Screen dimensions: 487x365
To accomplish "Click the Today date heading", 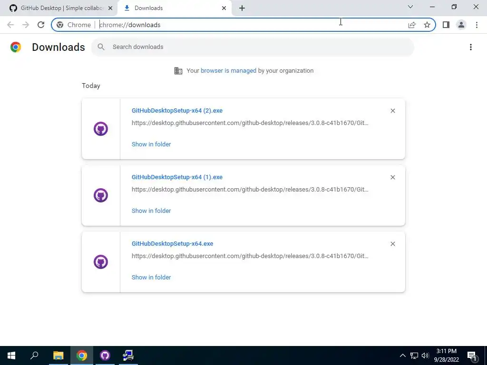I will click(91, 86).
